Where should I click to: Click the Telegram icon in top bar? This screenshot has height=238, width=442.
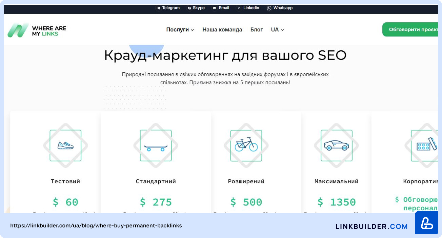pyautogui.click(x=158, y=8)
